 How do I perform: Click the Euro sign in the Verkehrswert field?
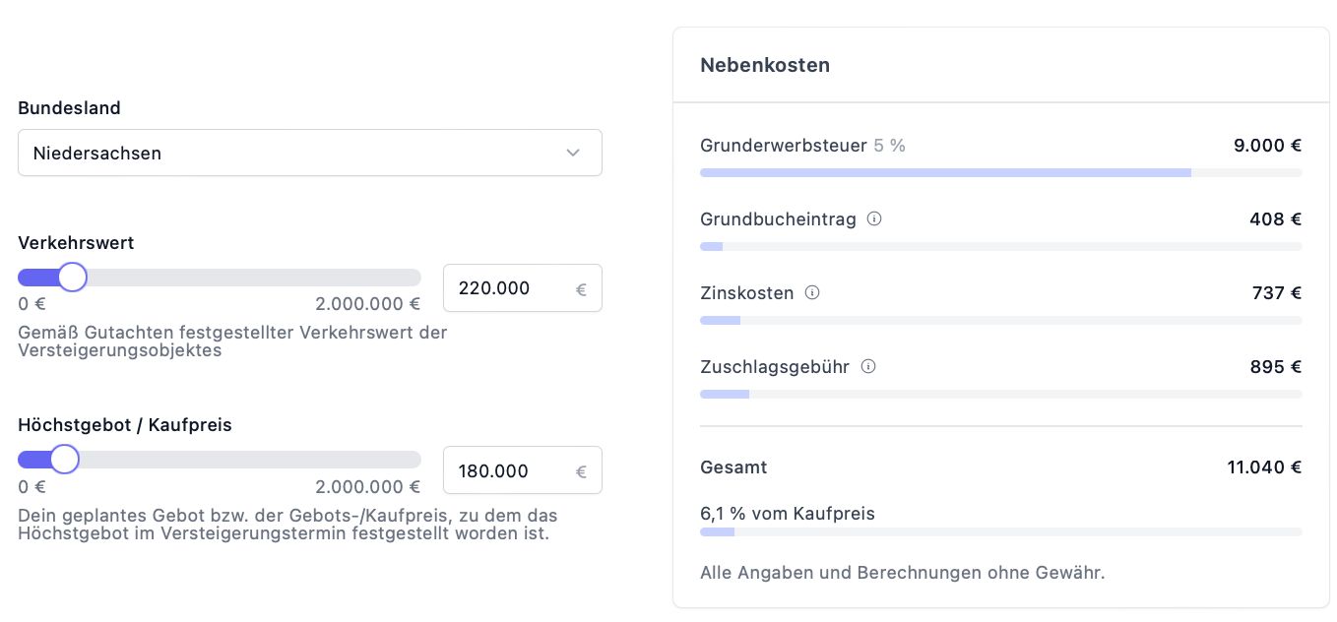tap(581, 289)
